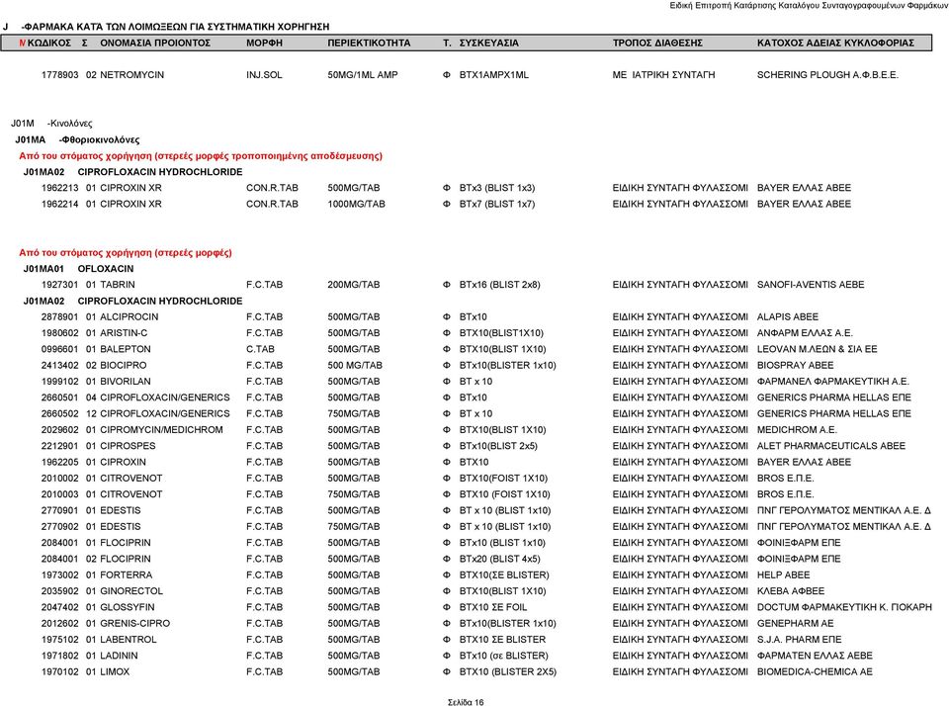Select the GRENIS-CIPRO product name

tap(135, 624)
